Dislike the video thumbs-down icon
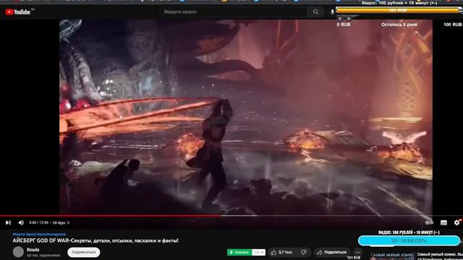This screenshot has width=463, height=260. point(304,252)
